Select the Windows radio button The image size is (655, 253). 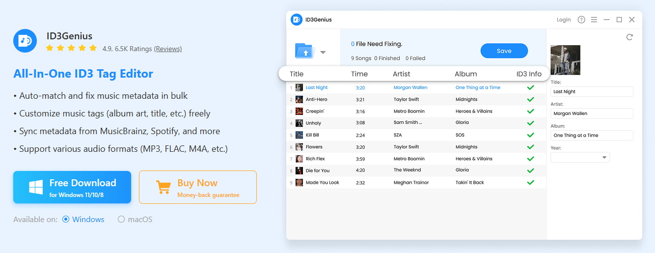point(66,220)
